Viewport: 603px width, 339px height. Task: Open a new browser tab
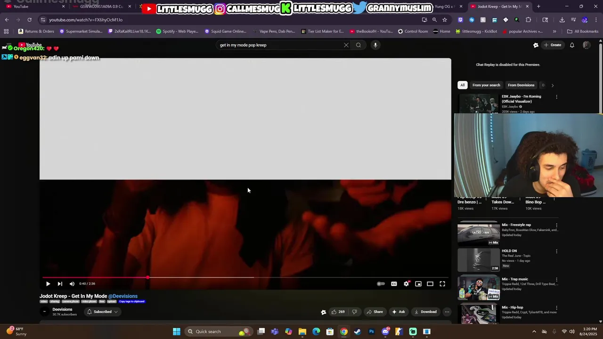click(538, 7)
